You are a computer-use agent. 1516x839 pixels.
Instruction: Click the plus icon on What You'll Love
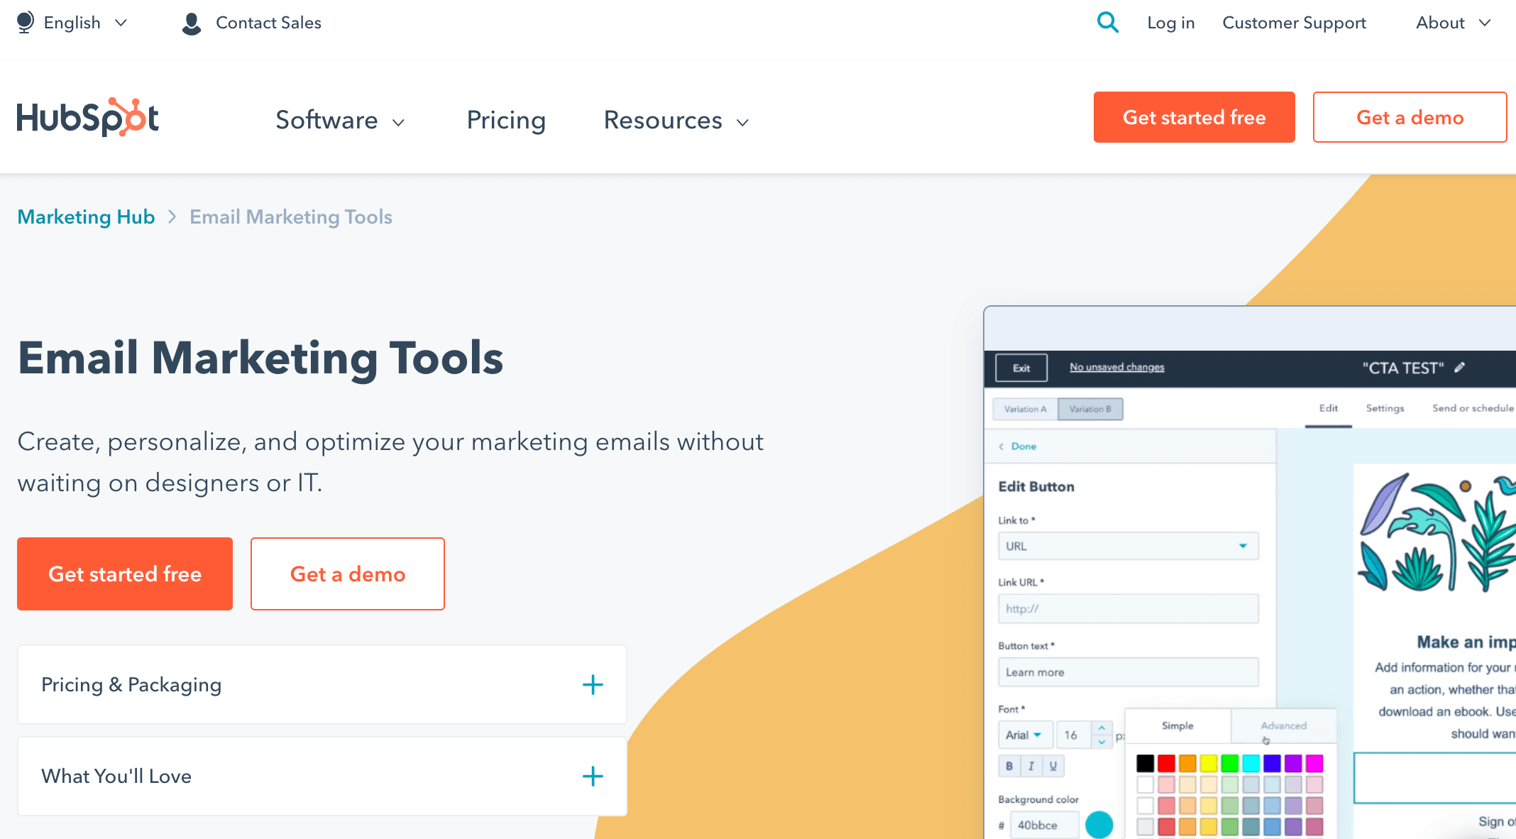pyautogui.click(x=593, y=777)
